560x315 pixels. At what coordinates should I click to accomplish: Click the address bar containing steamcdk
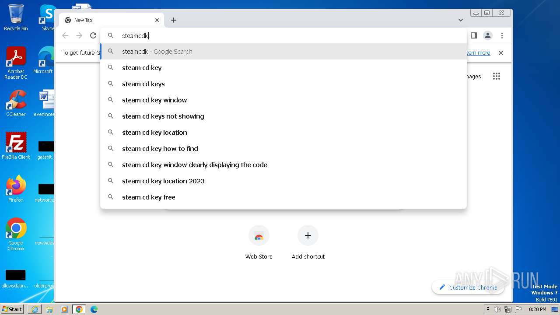click(283, 36)
